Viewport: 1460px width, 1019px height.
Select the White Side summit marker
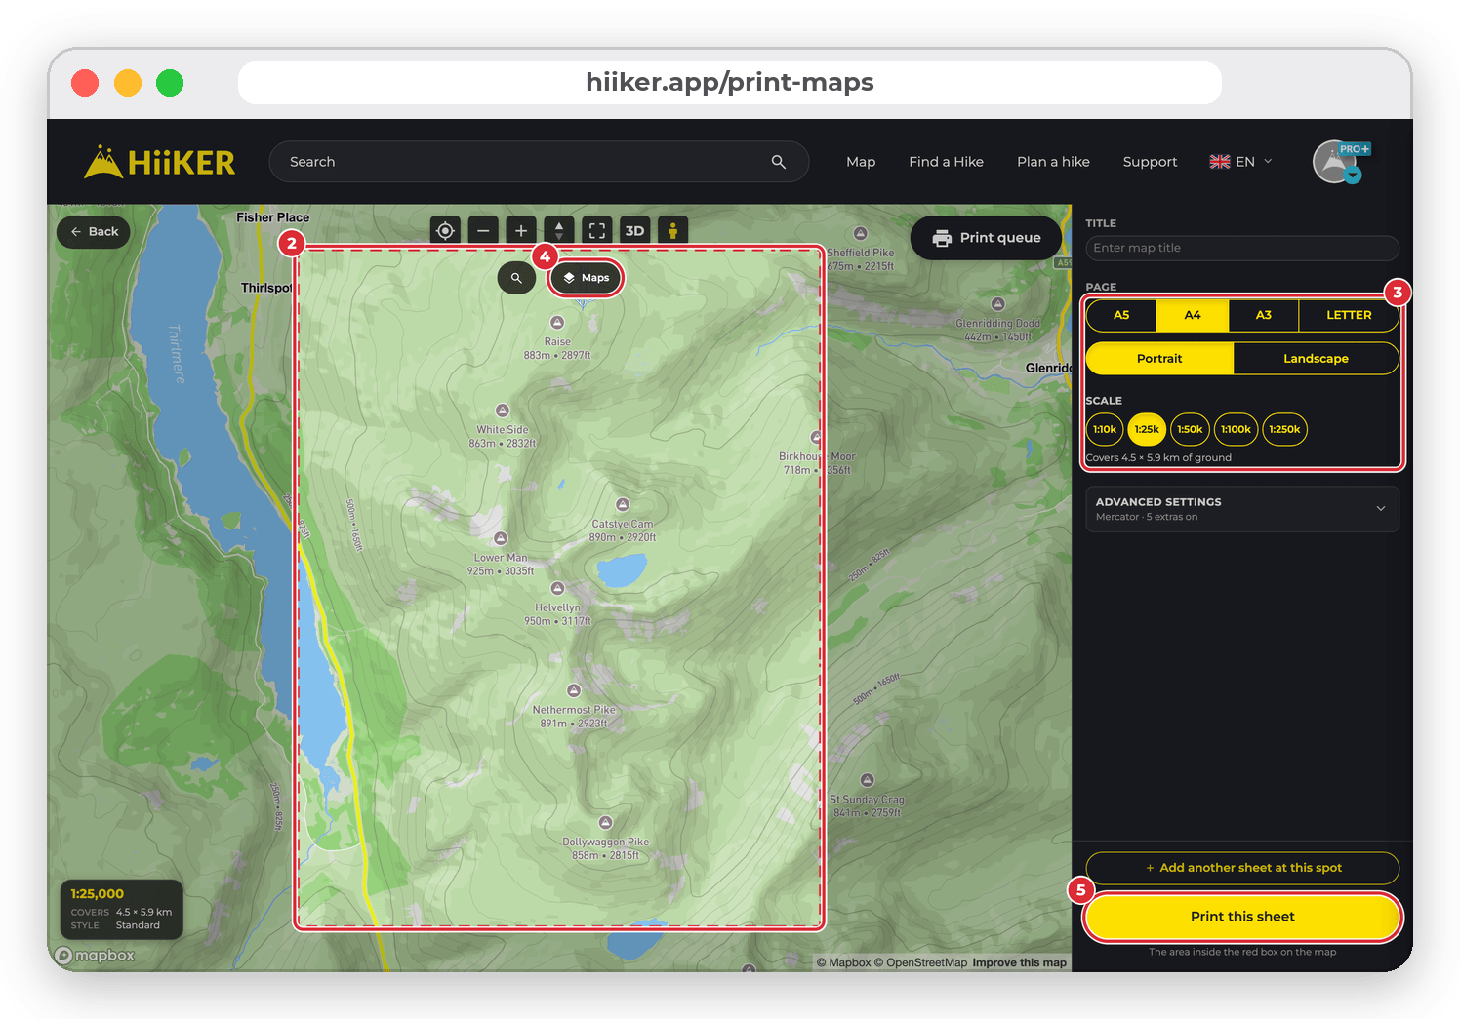click(x=503, y=411)
